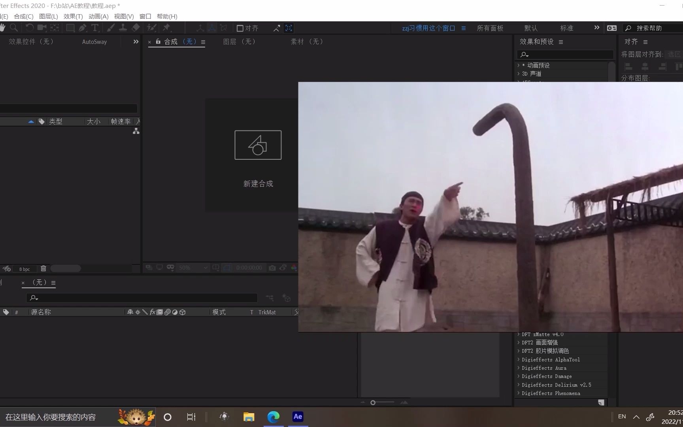Expand the Digieffects Aura category
Screen dimensions: 683x427
(x=519, y=368)
